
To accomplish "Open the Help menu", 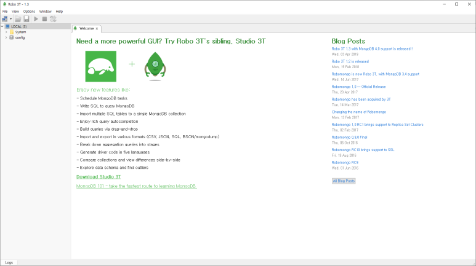I will [59, 12].
